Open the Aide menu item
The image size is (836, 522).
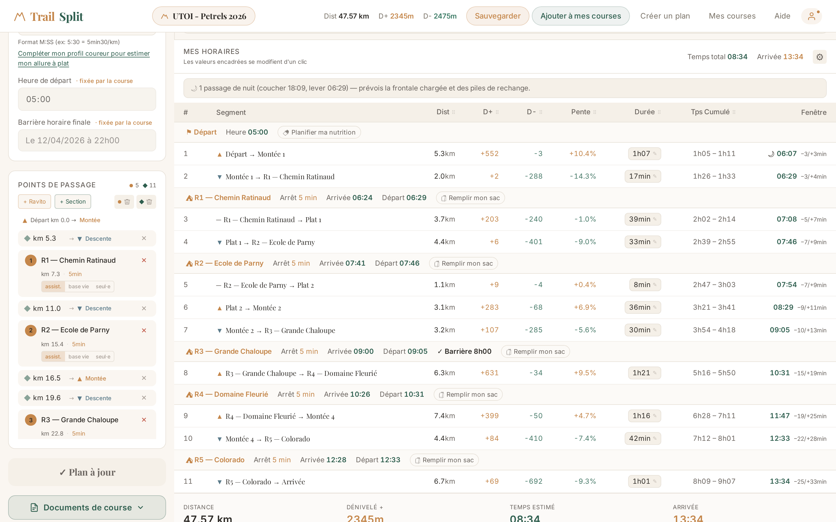click(782, 16)
